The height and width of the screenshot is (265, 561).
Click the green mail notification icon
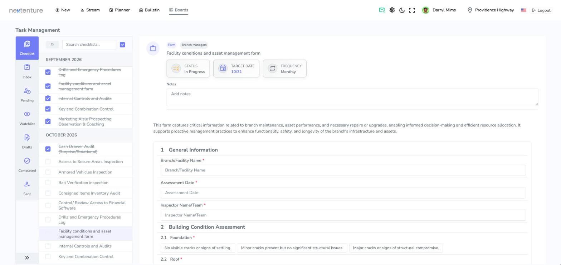tap(382, 10)
